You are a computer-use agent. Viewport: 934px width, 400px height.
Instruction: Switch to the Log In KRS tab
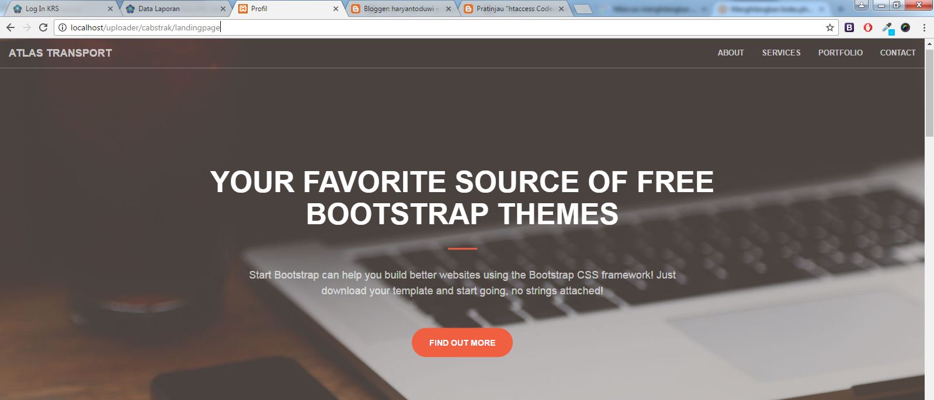tap(60, 9)
